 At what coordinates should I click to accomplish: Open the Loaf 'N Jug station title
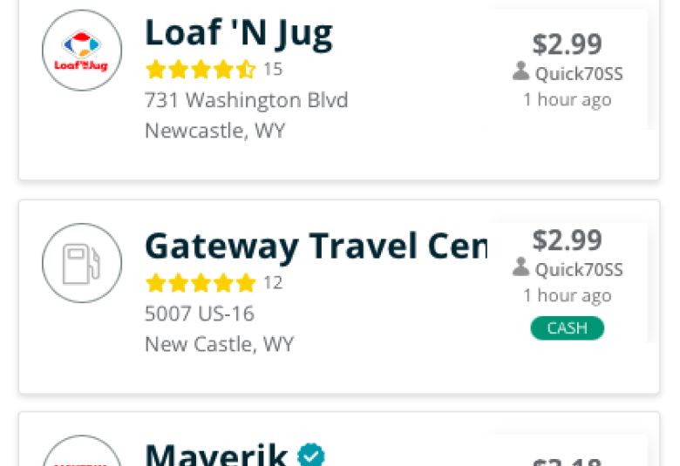239,34
